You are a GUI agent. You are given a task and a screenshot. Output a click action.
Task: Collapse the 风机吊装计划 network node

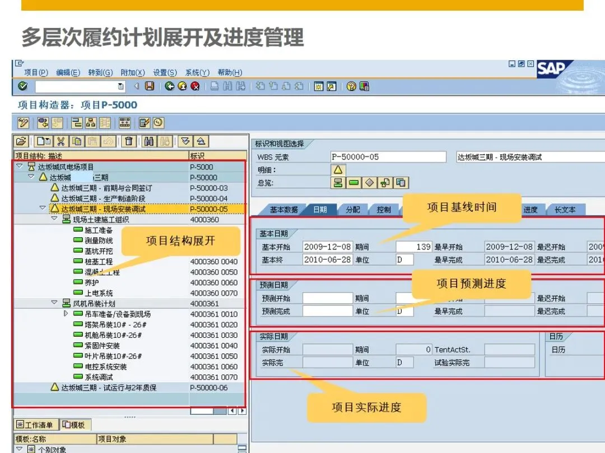[x=54, y=303]
